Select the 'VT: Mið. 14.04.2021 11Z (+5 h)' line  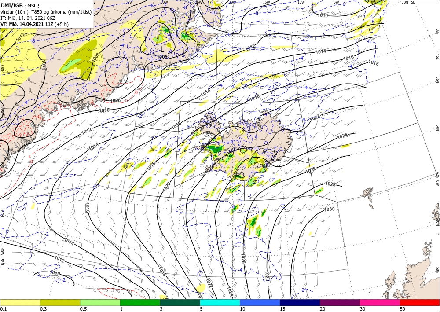pos(34,24)
